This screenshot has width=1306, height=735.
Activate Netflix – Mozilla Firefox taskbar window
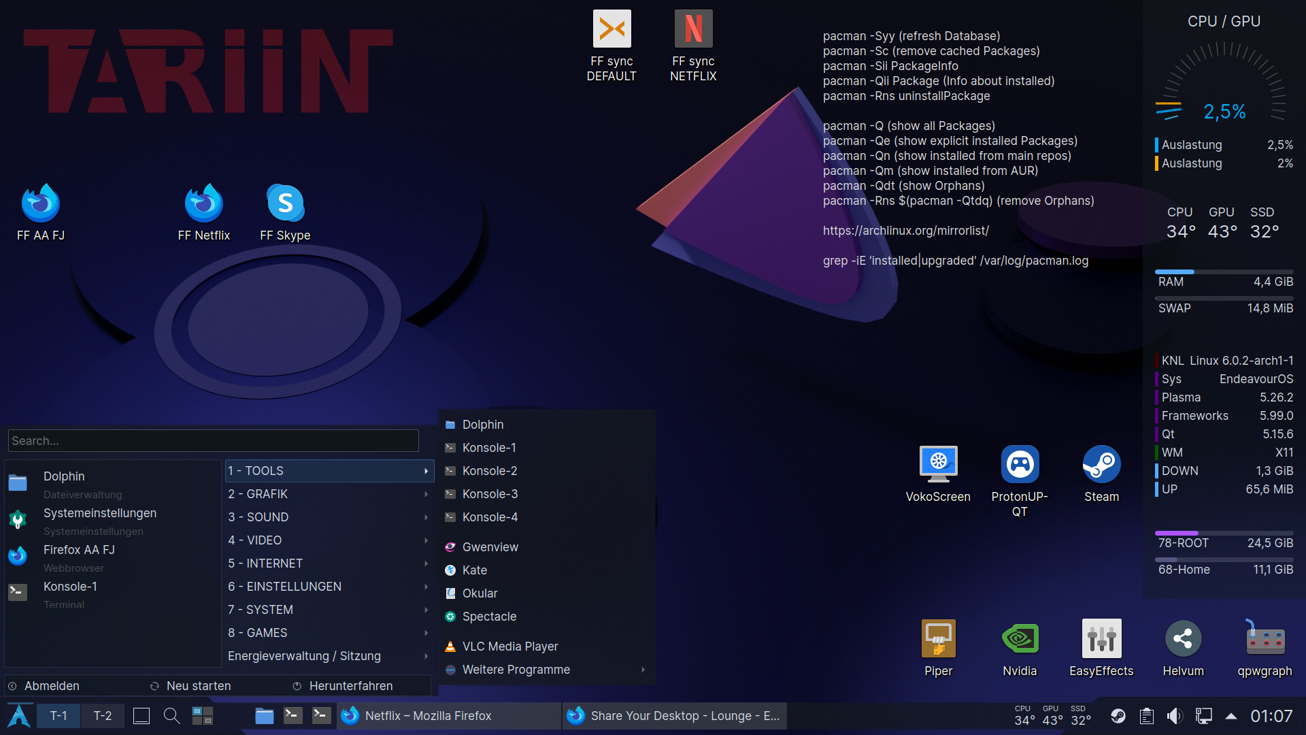click(449, 716)
